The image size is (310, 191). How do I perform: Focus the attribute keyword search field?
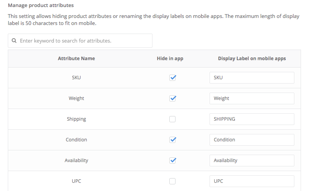(84, 41)
